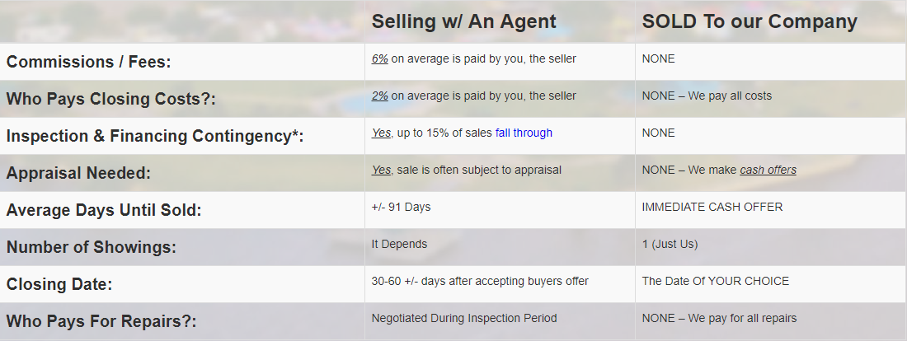This screenshot has height=341, width=907.
Task: Click the underlined "cash offers" text
Action: coord(768,170)
